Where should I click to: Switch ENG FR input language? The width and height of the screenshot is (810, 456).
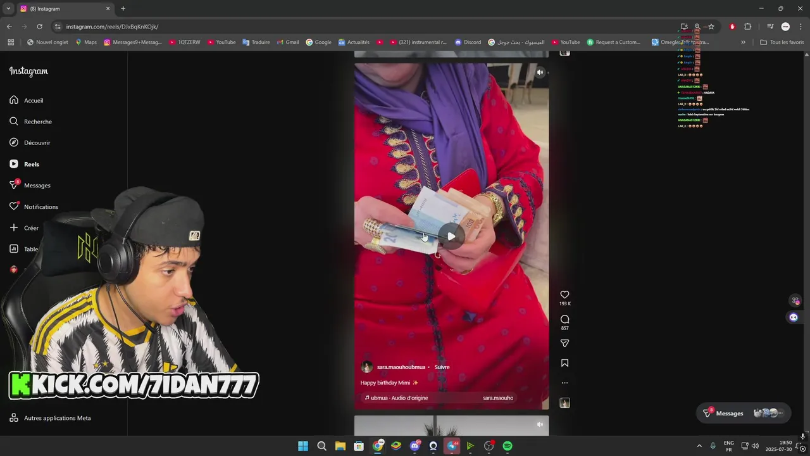coord(729,446)
